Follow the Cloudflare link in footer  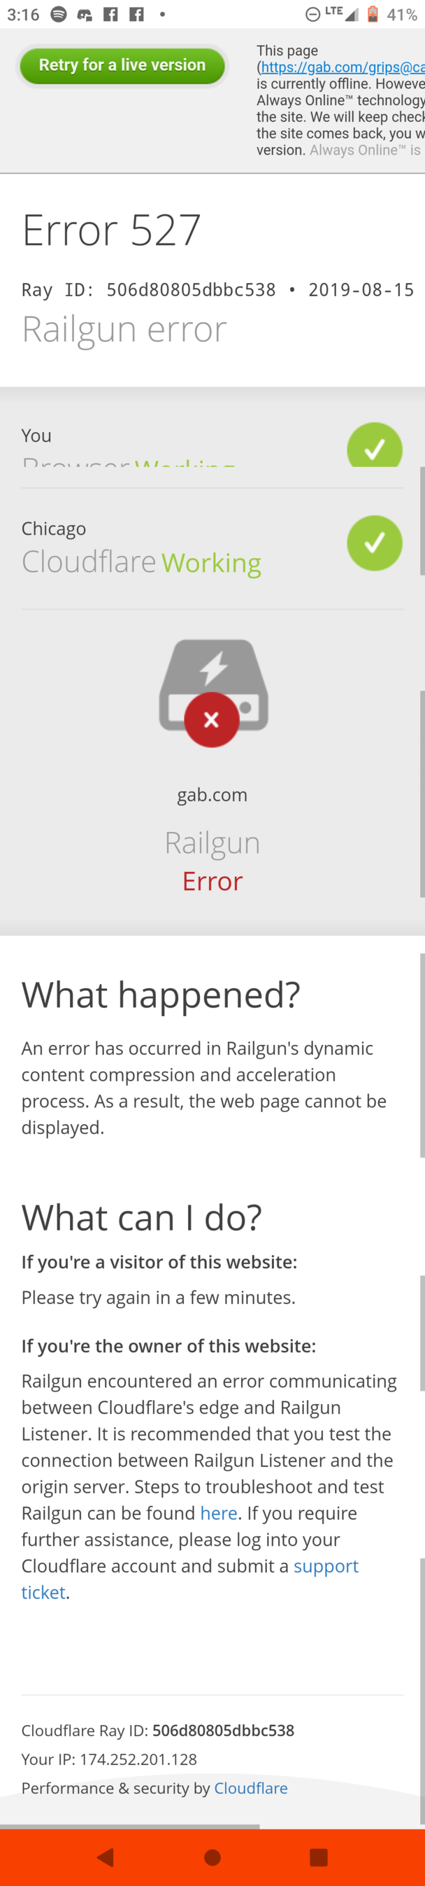250,1788
